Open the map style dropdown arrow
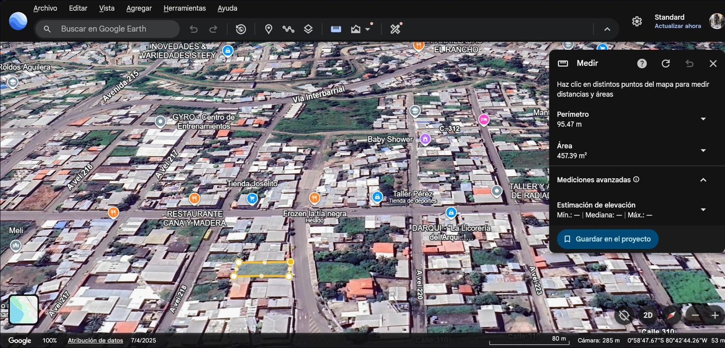This screenshot has width=725, height=348. (x=367, y=29)
